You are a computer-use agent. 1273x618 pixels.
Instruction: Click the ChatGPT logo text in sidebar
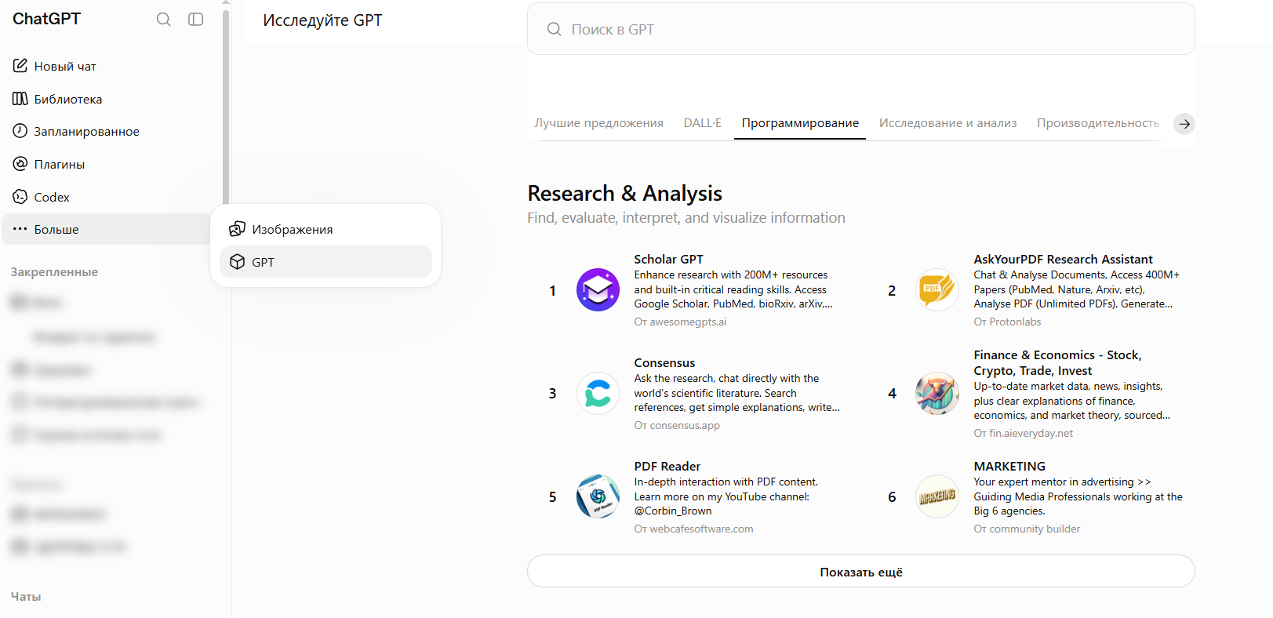coord(46,19)
